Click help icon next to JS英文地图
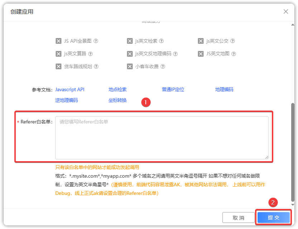 234,54
